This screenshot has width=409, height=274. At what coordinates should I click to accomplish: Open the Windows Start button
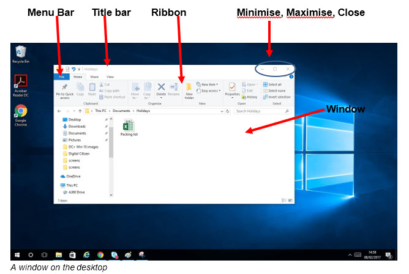(17, 255)
